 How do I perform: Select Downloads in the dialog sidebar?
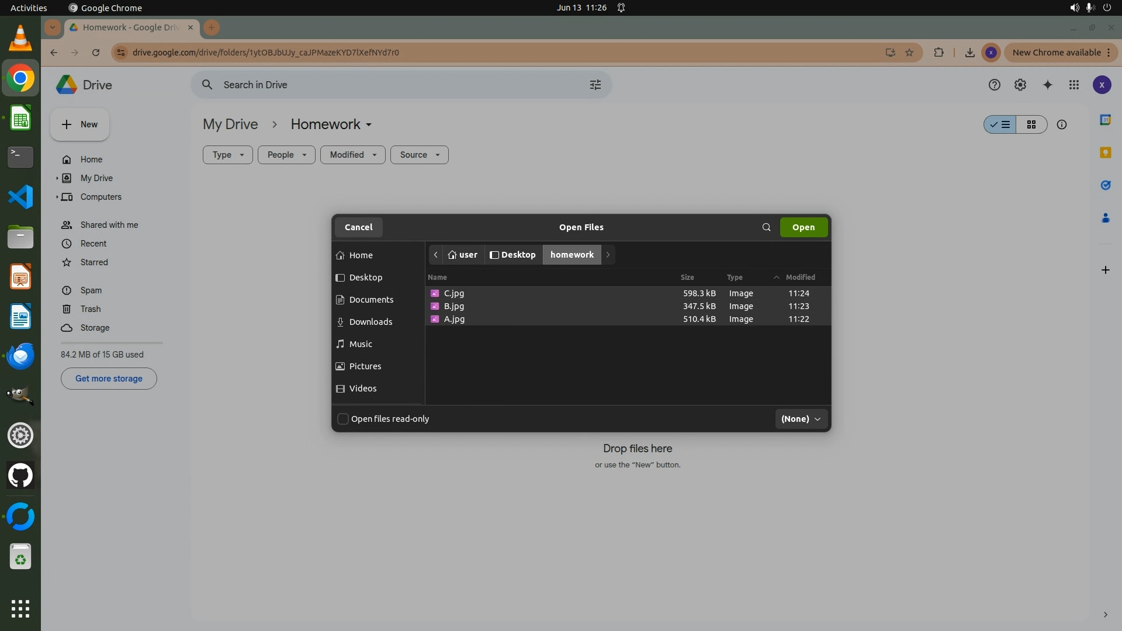[370, 322]
